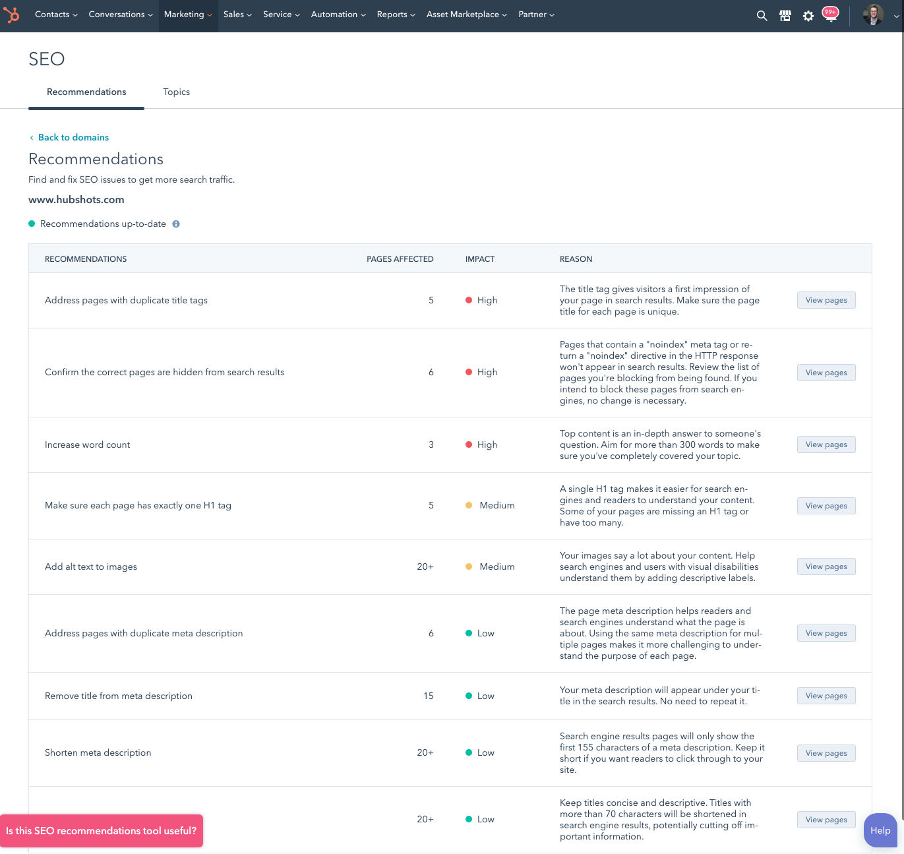Open the Help chat button
Viewport: 904px width, 854px height.
click(880, 830)
